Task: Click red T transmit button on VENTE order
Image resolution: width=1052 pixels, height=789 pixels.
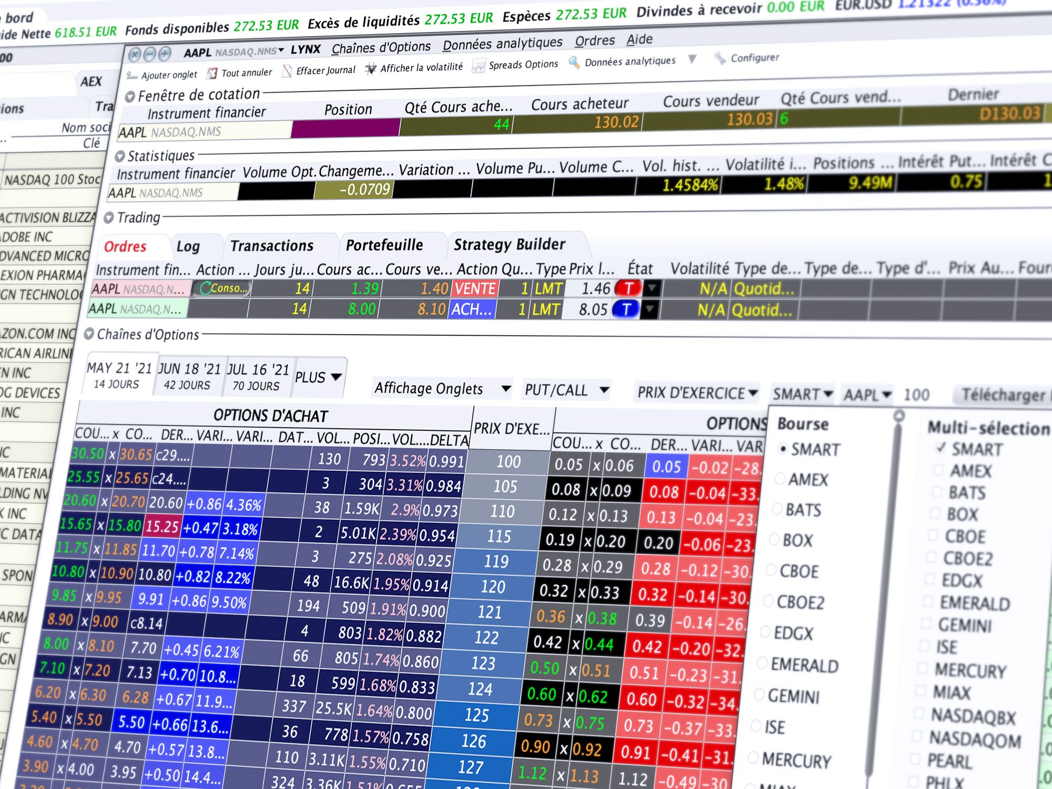Action: click(628, 288)
